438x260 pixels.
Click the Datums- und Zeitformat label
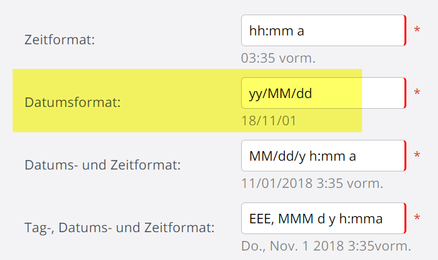[x=103, y=165]
